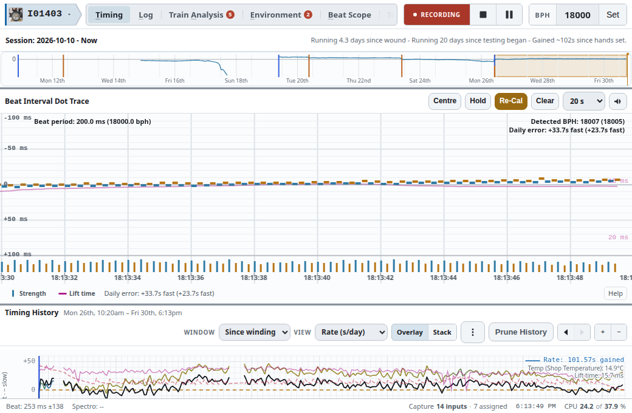Click the Rate: 101.57s gained legend entry

pos(575,360)
